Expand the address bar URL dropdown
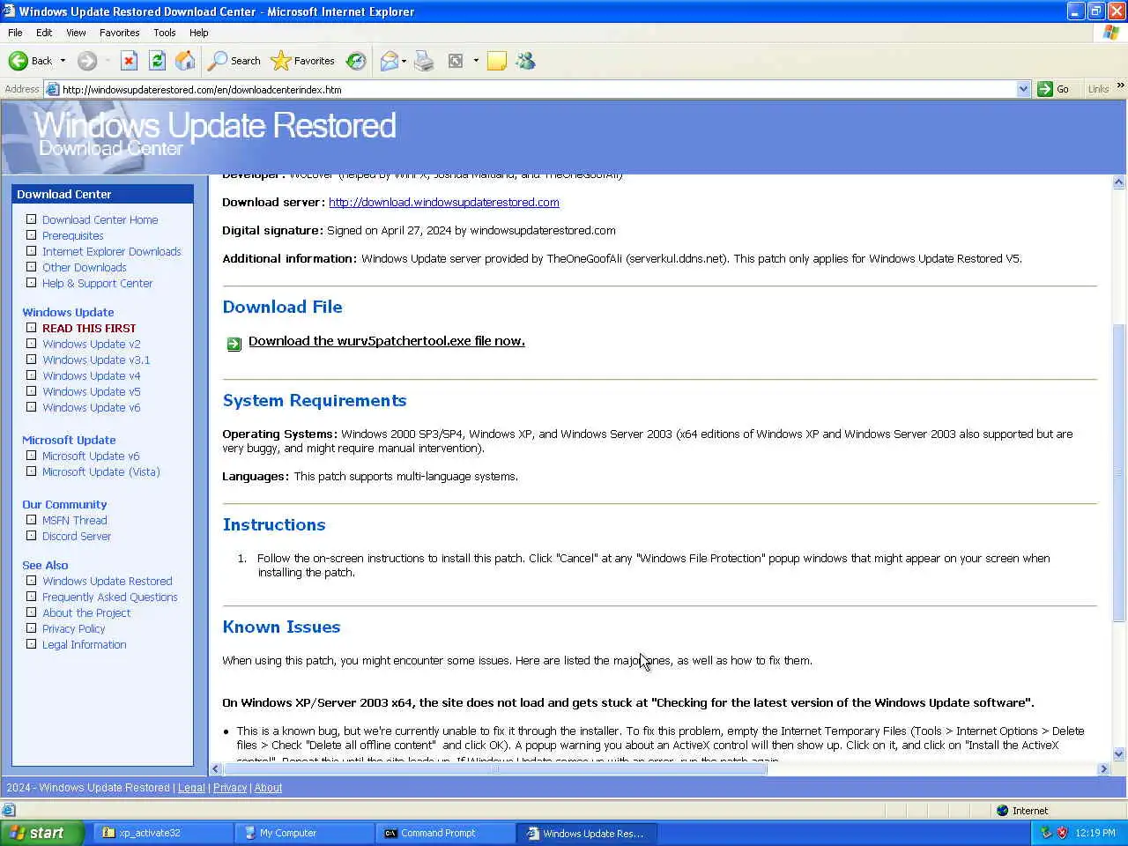 point(1023,89)
